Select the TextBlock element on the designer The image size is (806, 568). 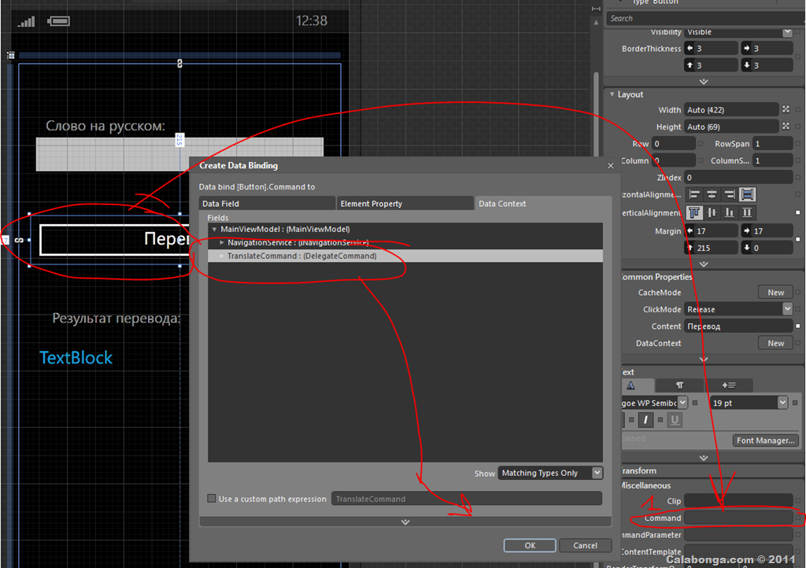(76, 357)
